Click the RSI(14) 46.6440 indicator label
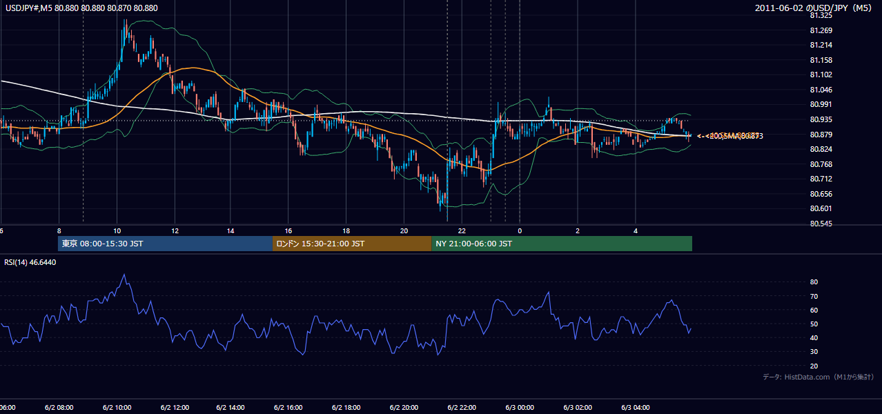 point(30,262)
